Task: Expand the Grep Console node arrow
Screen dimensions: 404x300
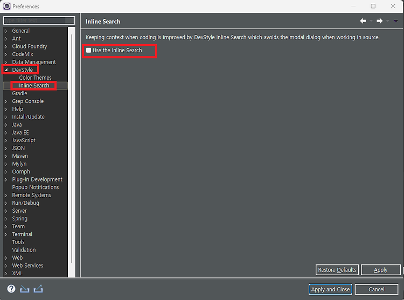Action: [x=6, y=101]
